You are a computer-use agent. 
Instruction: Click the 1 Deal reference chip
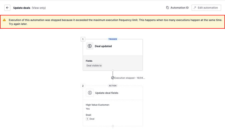(90, 119)
